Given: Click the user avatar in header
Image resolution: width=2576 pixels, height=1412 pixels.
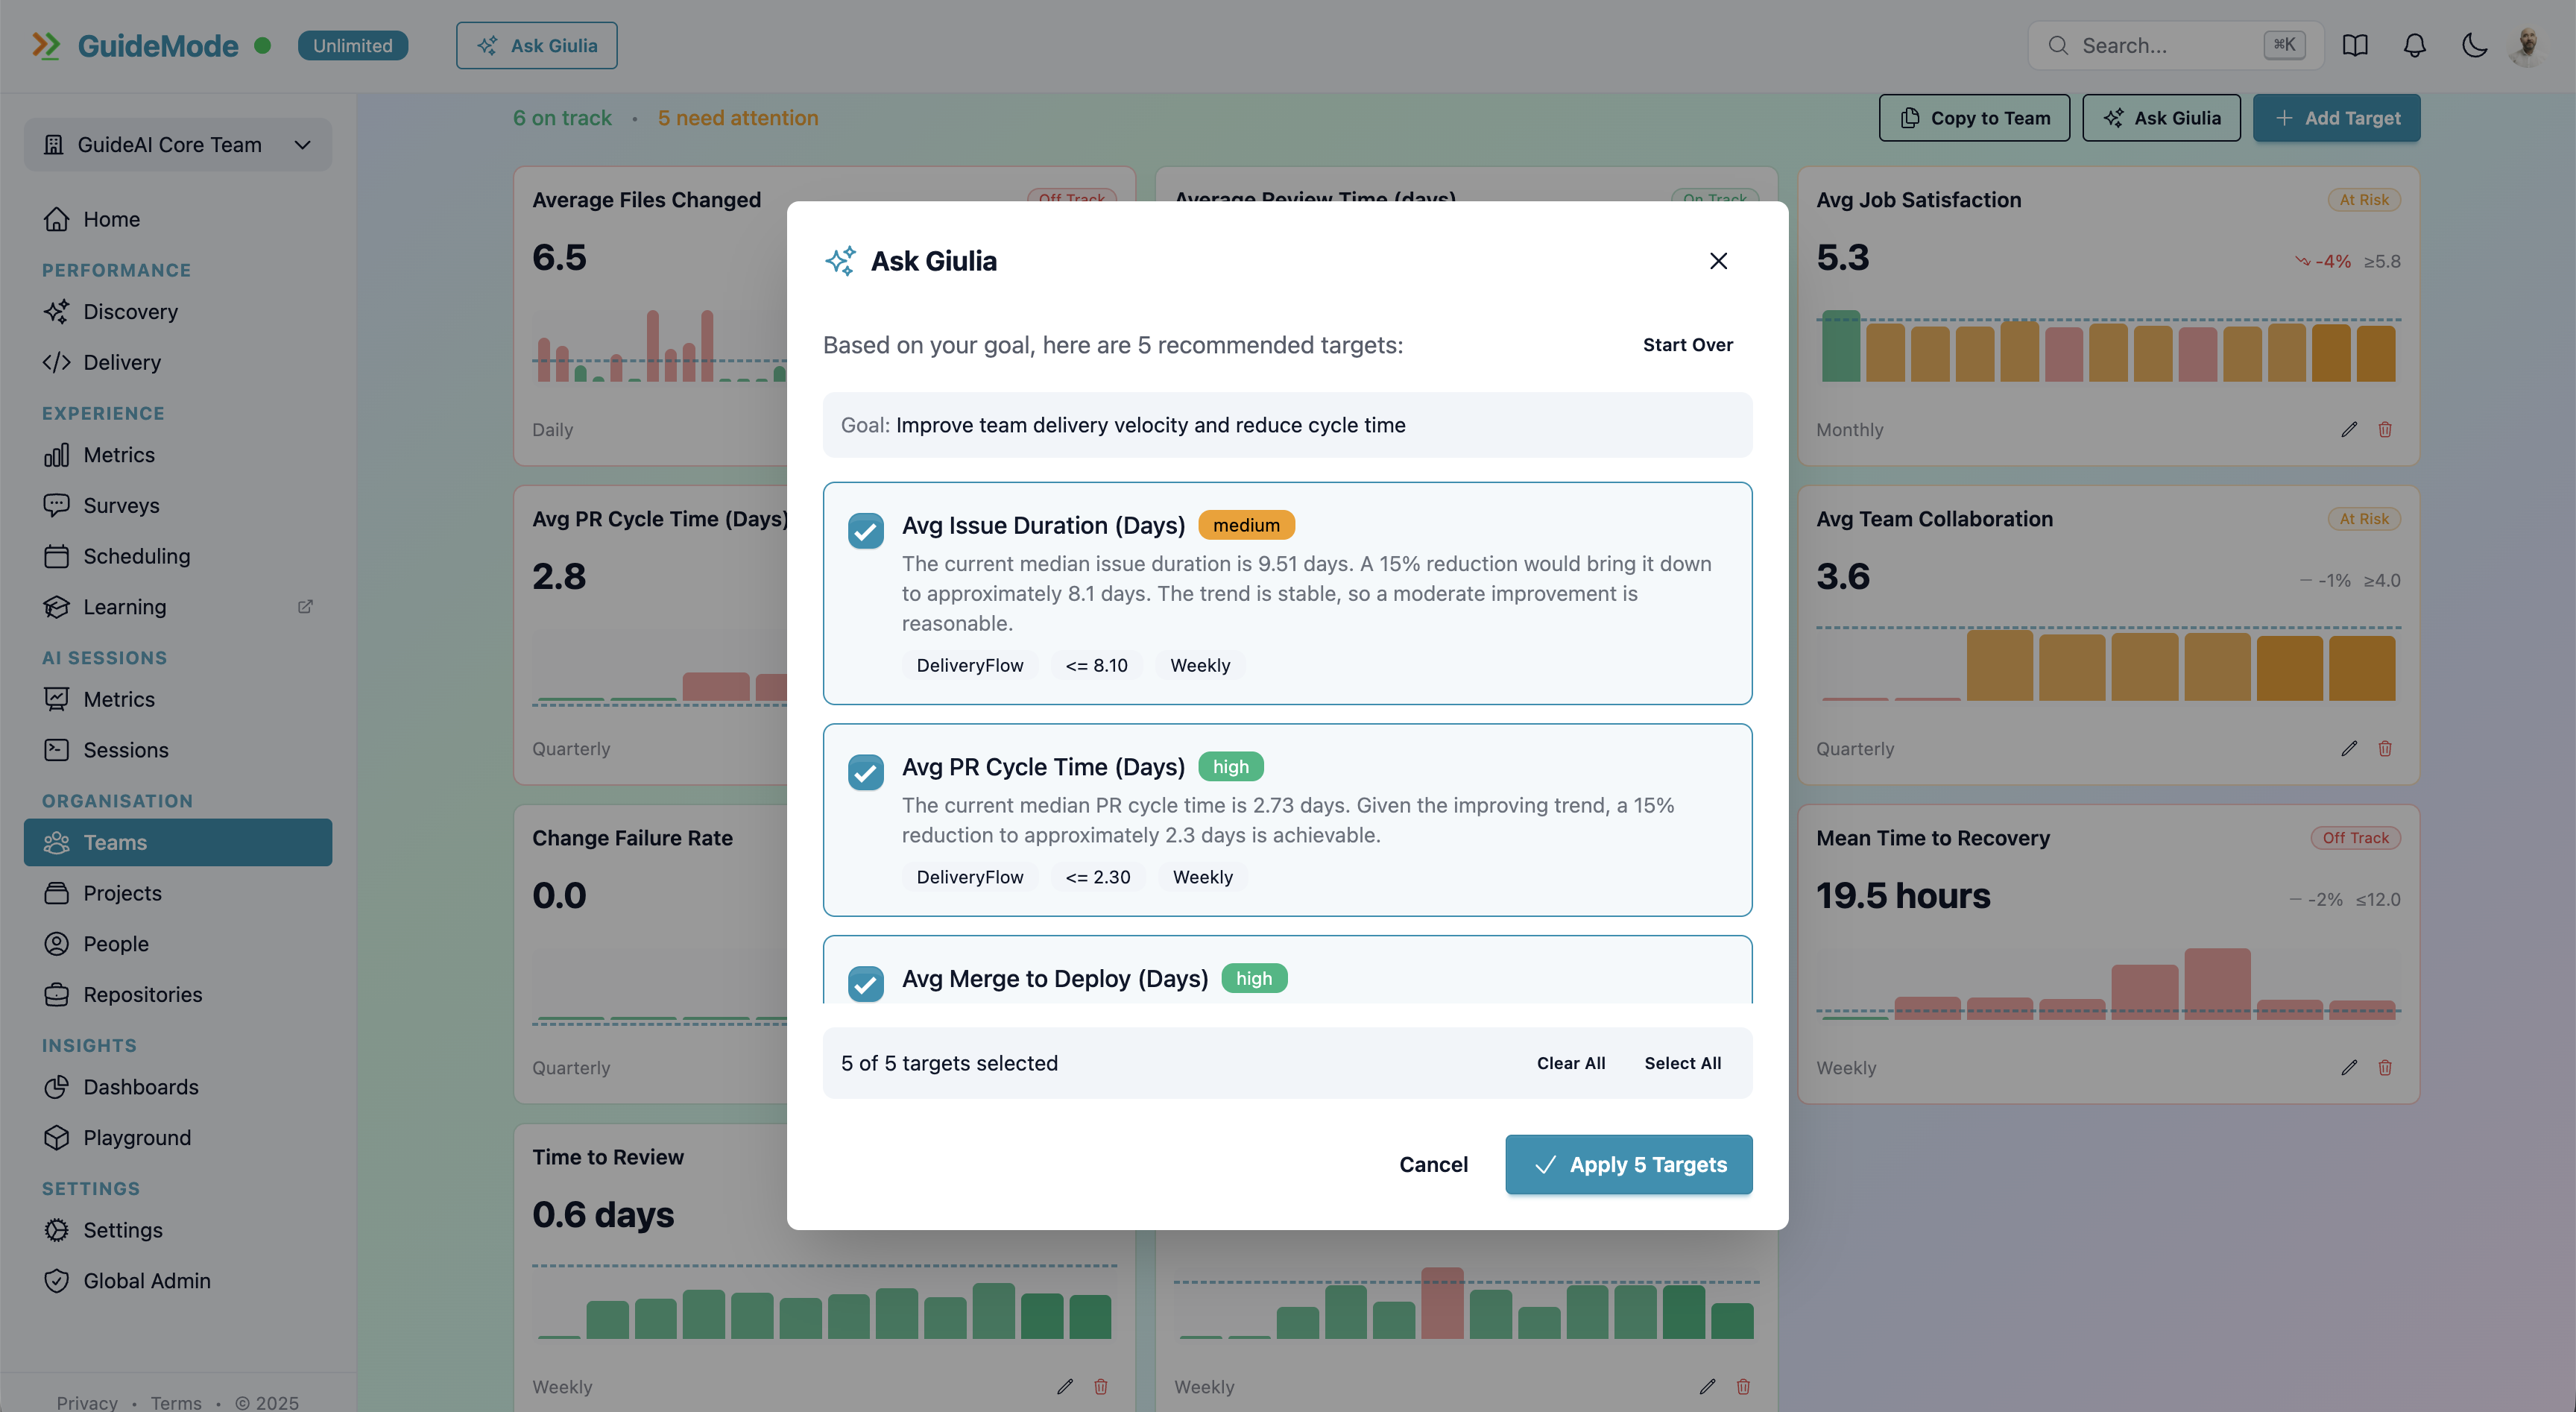Looking at the screenshot, I should 2528,45.
